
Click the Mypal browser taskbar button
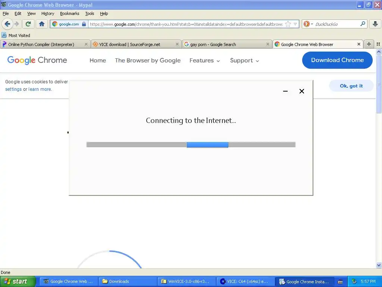tap(69, 281)
